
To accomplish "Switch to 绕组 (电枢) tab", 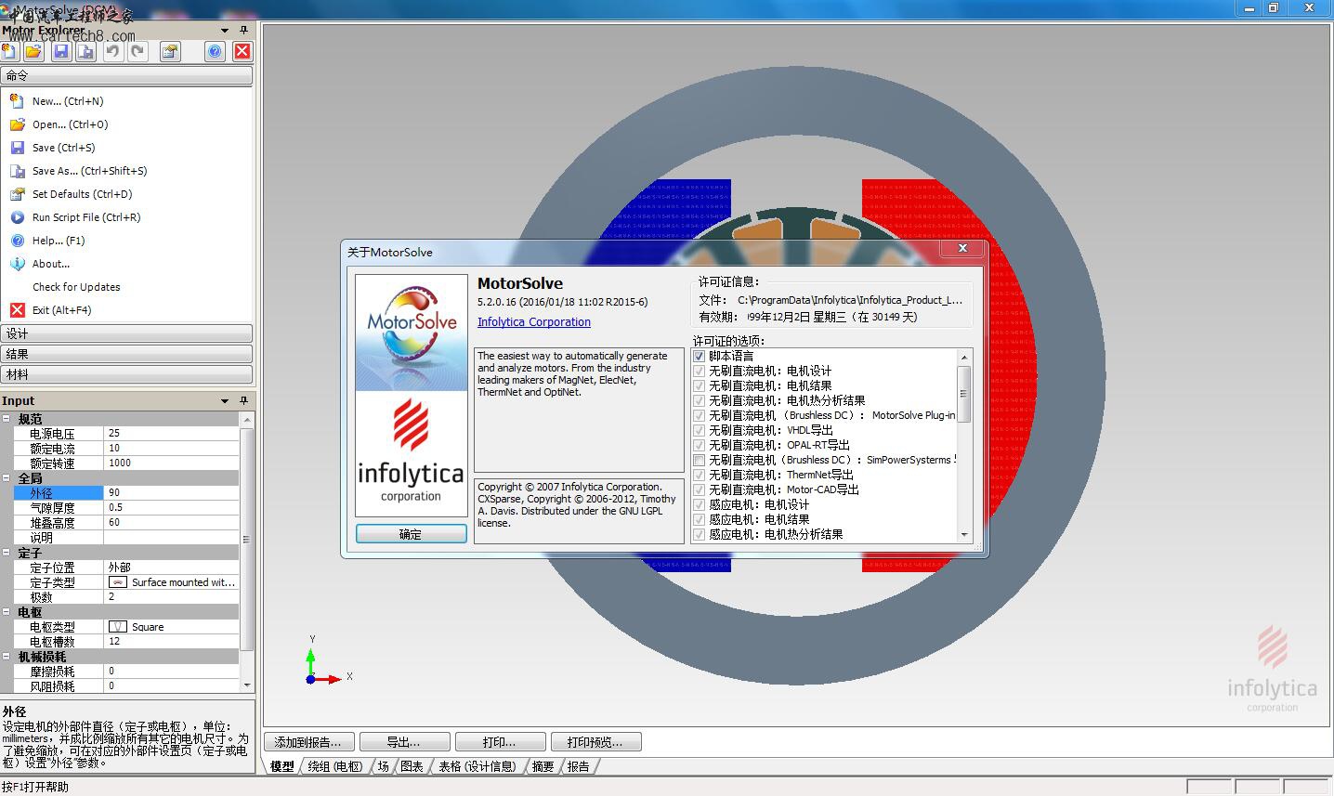I will tap(335, 766).
